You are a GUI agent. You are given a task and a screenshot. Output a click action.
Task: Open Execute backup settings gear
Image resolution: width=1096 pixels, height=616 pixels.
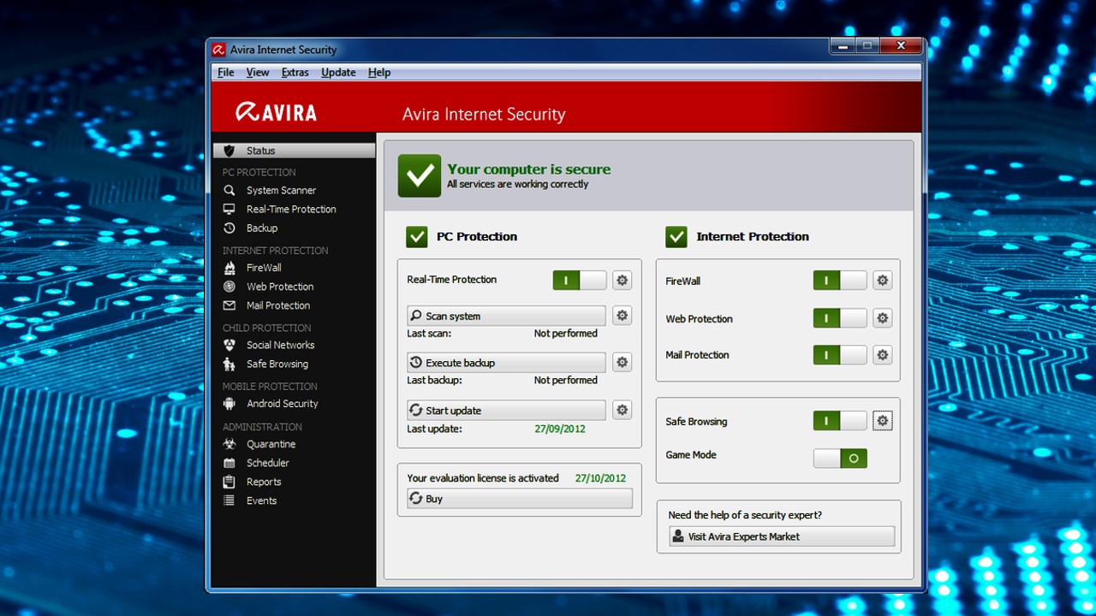(x=622, y=362)
